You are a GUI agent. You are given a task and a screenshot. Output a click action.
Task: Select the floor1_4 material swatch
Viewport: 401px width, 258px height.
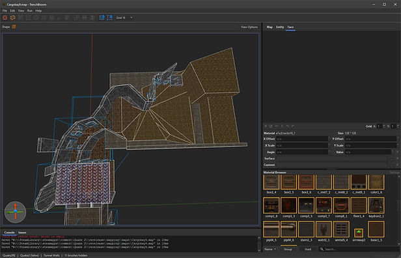pos(359,205)
